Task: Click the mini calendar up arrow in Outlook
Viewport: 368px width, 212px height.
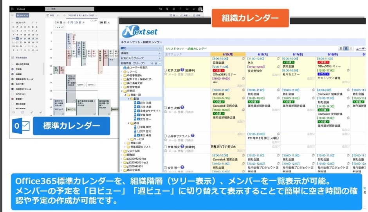Action: click(x=32, y=23)
